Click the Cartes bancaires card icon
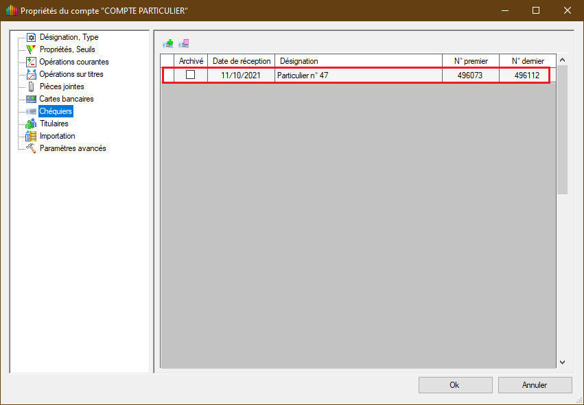This screenshot has height=405, width=584. [x=31, y=99]
